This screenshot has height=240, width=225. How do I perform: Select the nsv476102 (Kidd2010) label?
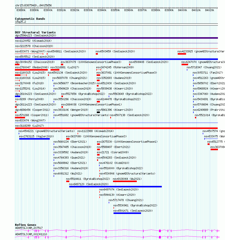coord(114,163)
